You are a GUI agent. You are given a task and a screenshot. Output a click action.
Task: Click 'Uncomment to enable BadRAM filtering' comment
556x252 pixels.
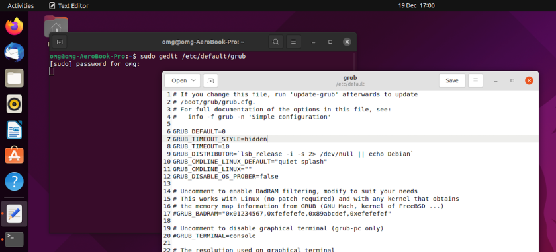(295, 191)
